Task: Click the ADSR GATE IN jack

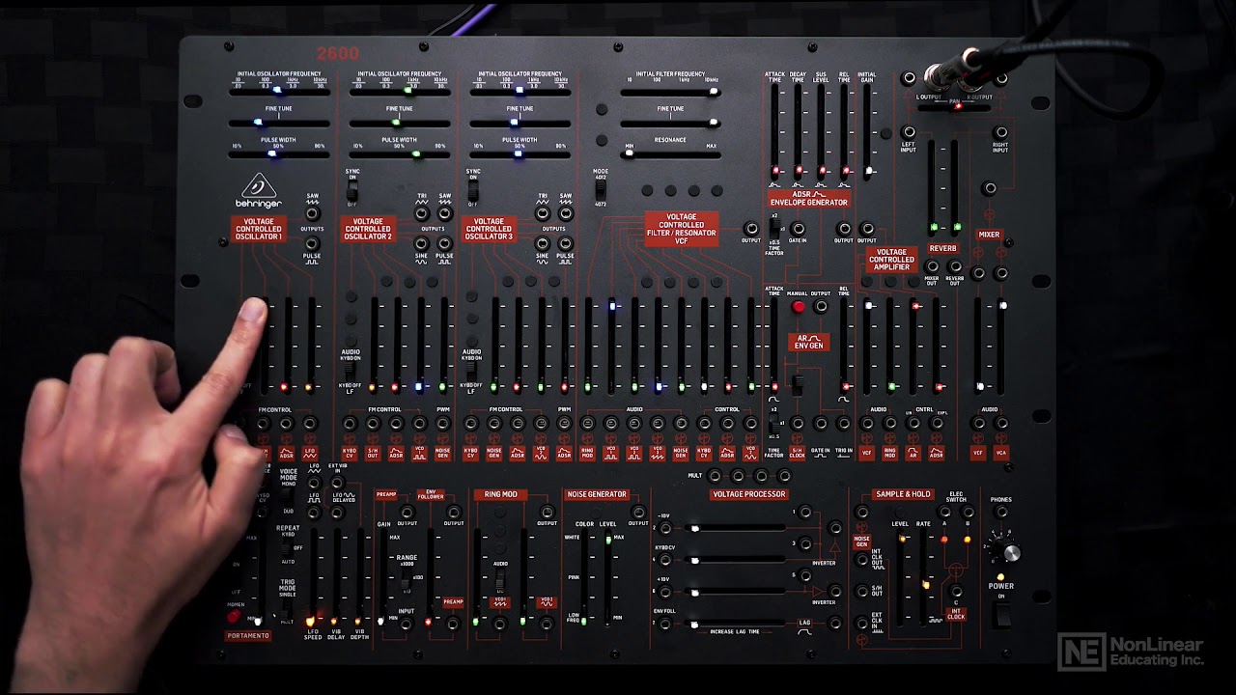Action: pyautogui.click(x=798, y=229)
